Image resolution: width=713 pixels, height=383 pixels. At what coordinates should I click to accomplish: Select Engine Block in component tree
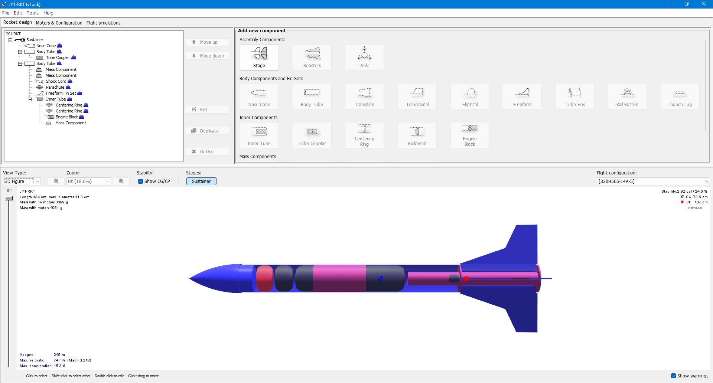[67, 117]
